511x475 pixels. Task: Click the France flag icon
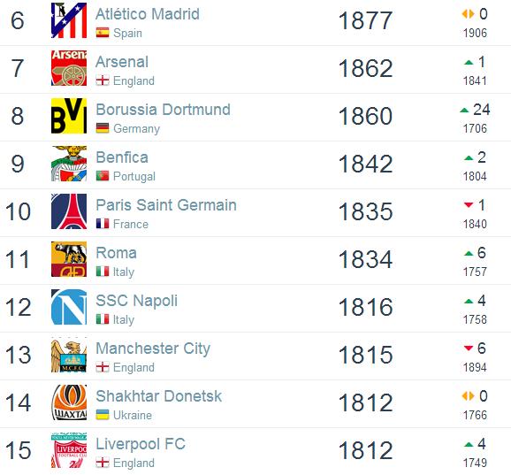103,224
